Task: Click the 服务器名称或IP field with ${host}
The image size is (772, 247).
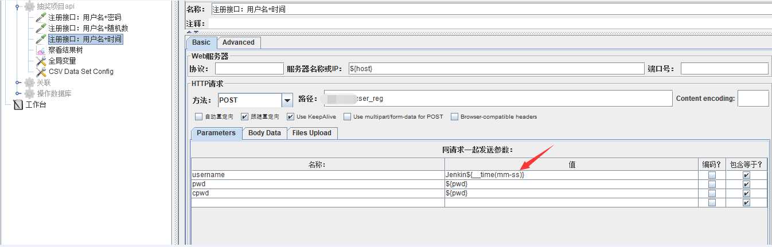Action: point(496,69)
